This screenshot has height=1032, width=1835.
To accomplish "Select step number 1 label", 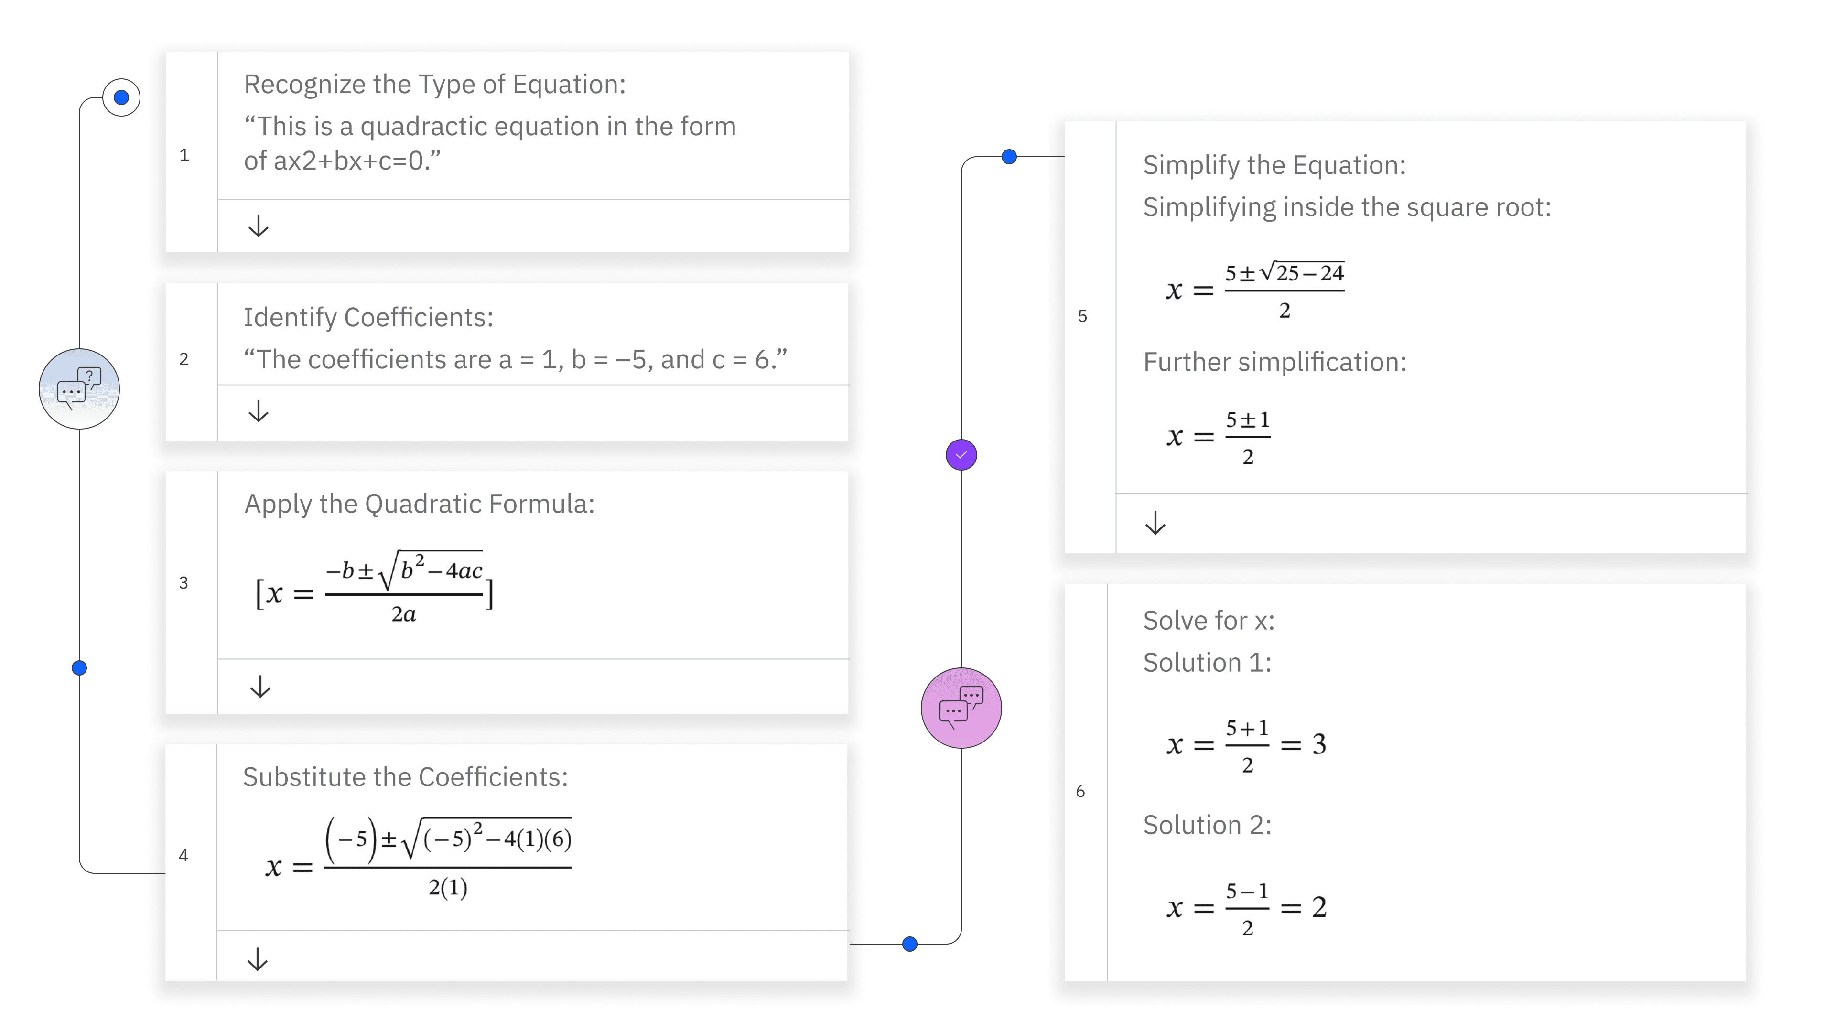I will pyautogui.click(x=184, y=155).
